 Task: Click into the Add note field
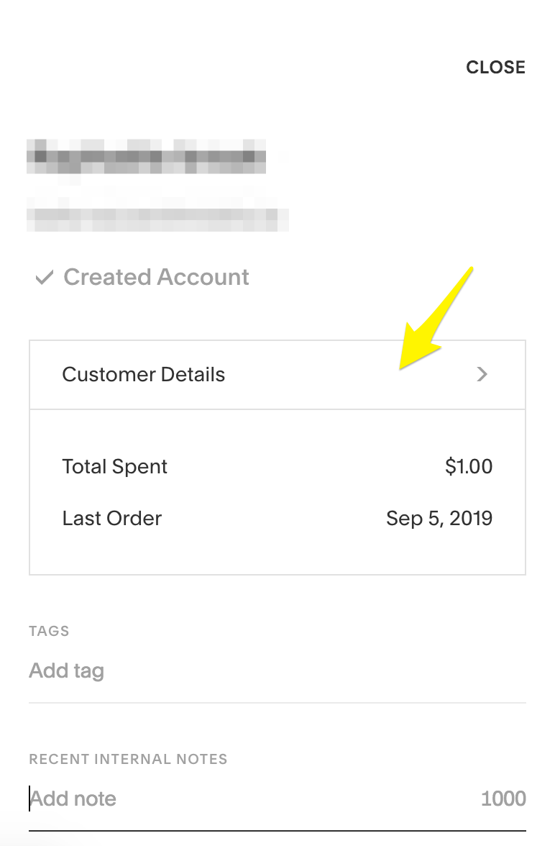(216, 799)
